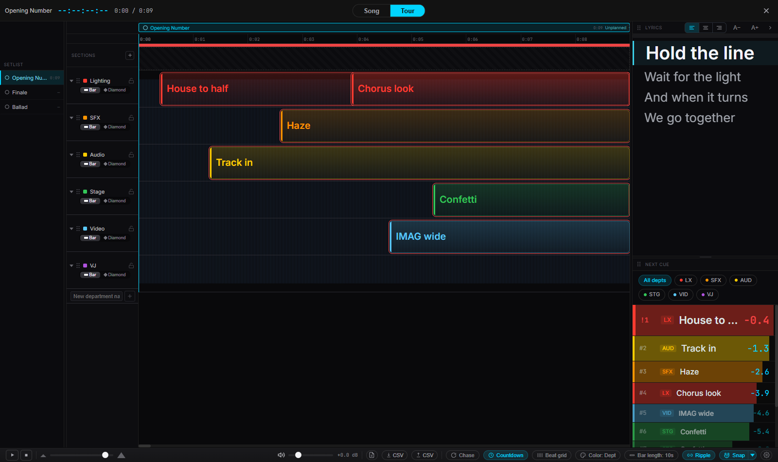The width and height of the screenshot is (778, 462).
Task: Switch to the Song tab
Action: point(371,11)
